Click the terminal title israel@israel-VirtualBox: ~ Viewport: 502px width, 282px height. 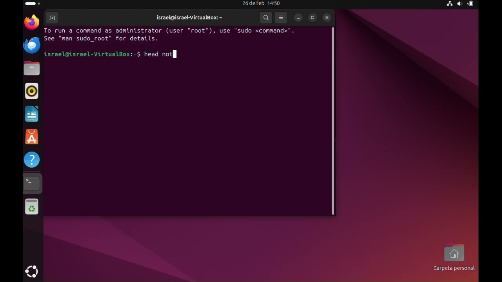(189, 18)
